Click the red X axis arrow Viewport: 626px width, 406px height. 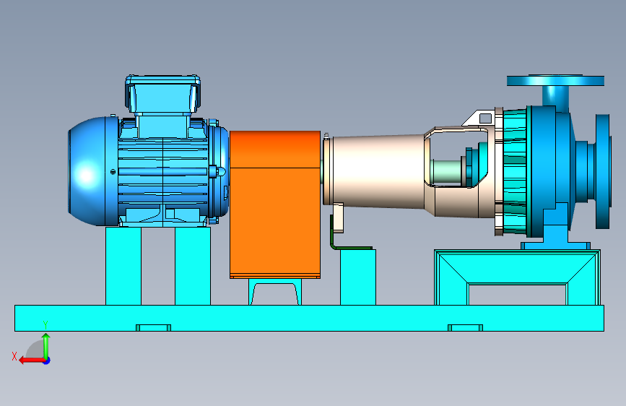(32, 360)
